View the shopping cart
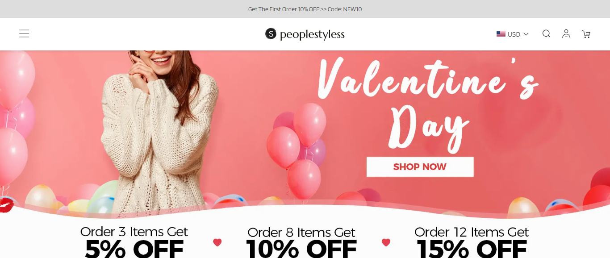Image resolution: width=610 pixels, height=258 pixels. (x=586, y=34)
